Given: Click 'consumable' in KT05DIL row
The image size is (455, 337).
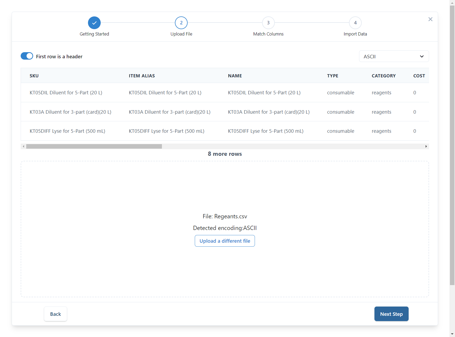Looking at the screenshot, I should 341,92.
